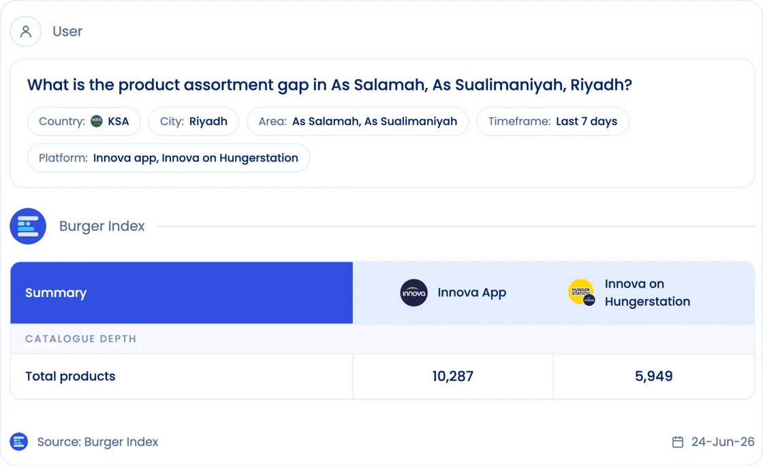Select the Innova App column header
The width and height of the screenshot is (763, 466).
click(x=453, y=293)
